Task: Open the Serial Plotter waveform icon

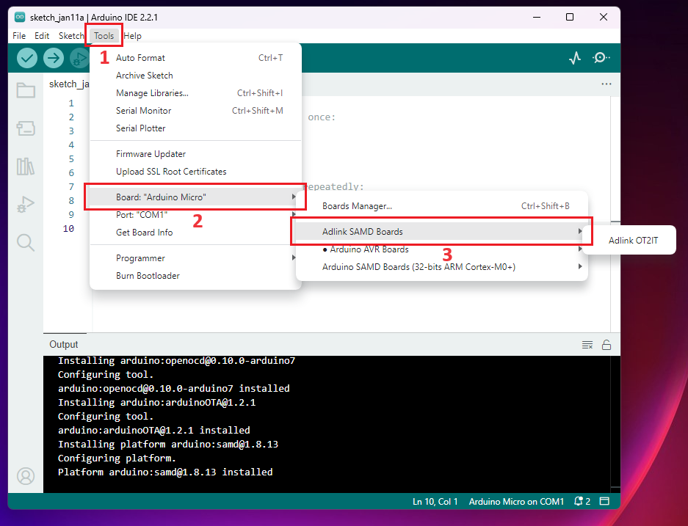Action: [x=576, y=57]
